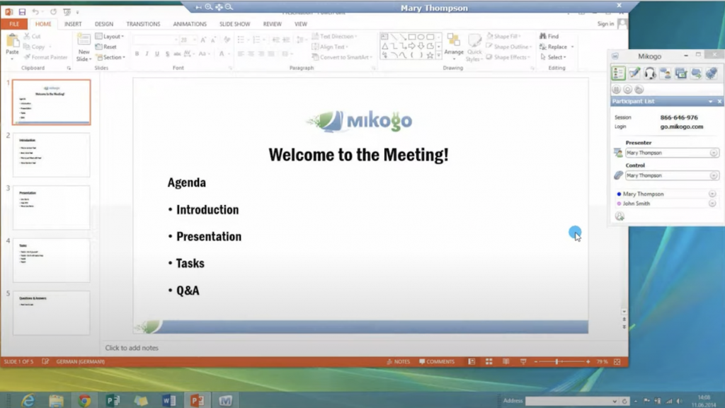The image size is (725, 408).
Task: Click the pause transmission icon in Mikogo
Action: 616,89
